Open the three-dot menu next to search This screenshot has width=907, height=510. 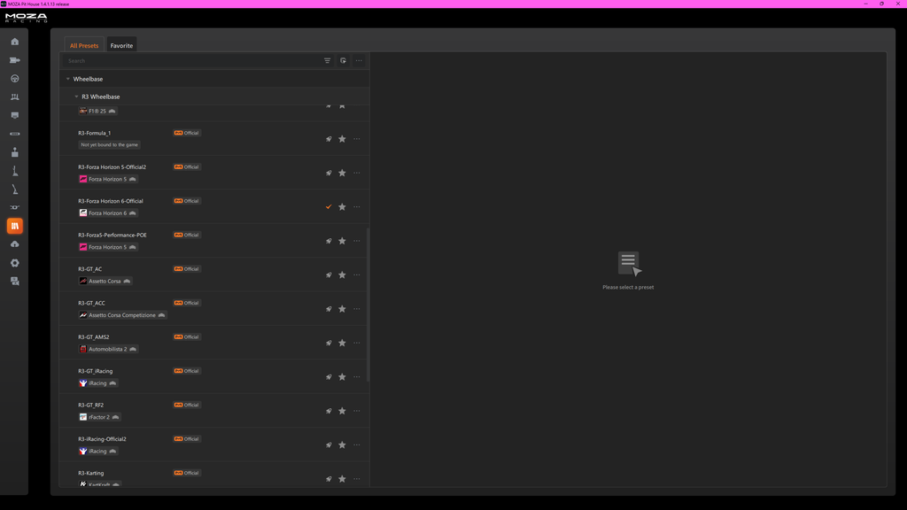coord(359,61)
